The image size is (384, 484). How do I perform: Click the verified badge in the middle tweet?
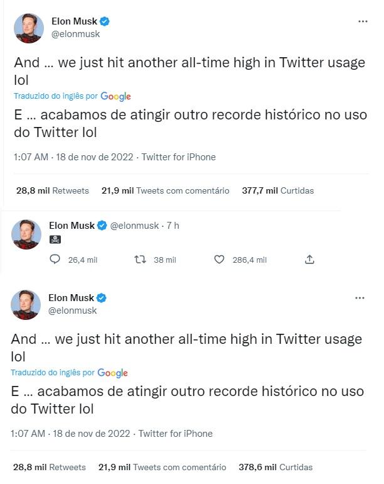(102, 226)
